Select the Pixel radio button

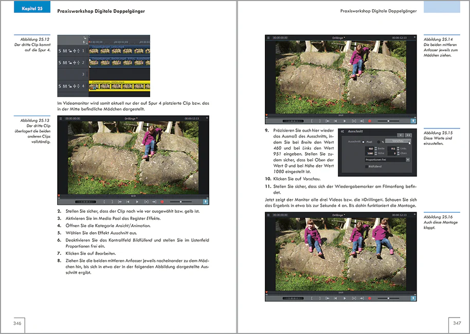point(363,142)
